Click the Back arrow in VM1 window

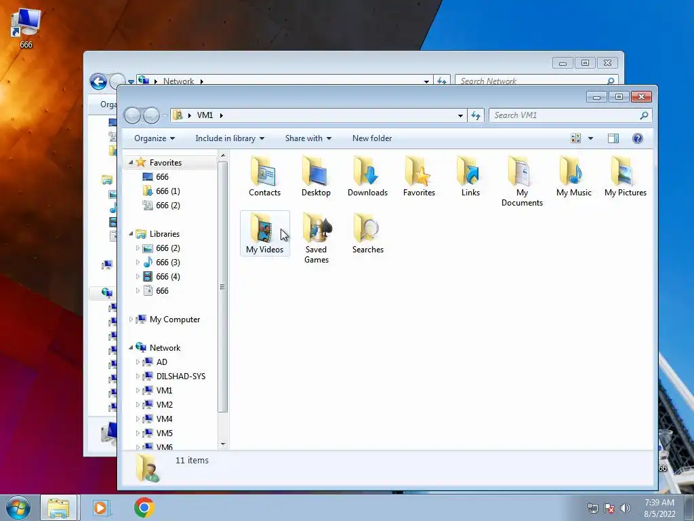pos(132,115)
